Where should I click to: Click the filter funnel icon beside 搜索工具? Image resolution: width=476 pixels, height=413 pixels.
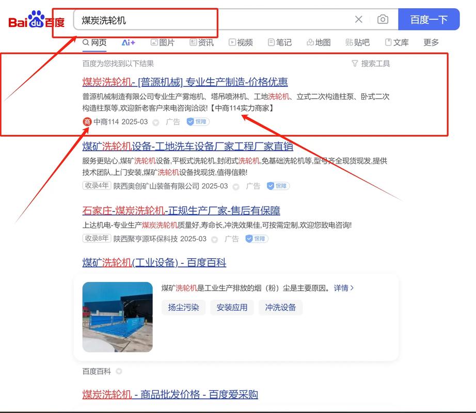(355, 63)
